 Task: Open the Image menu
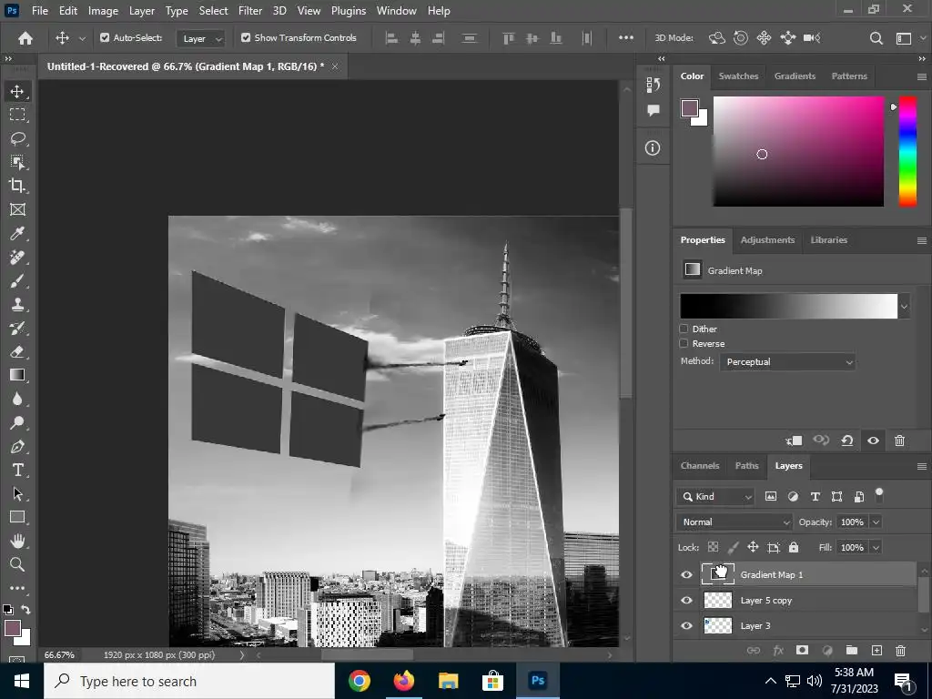(103, 11)
